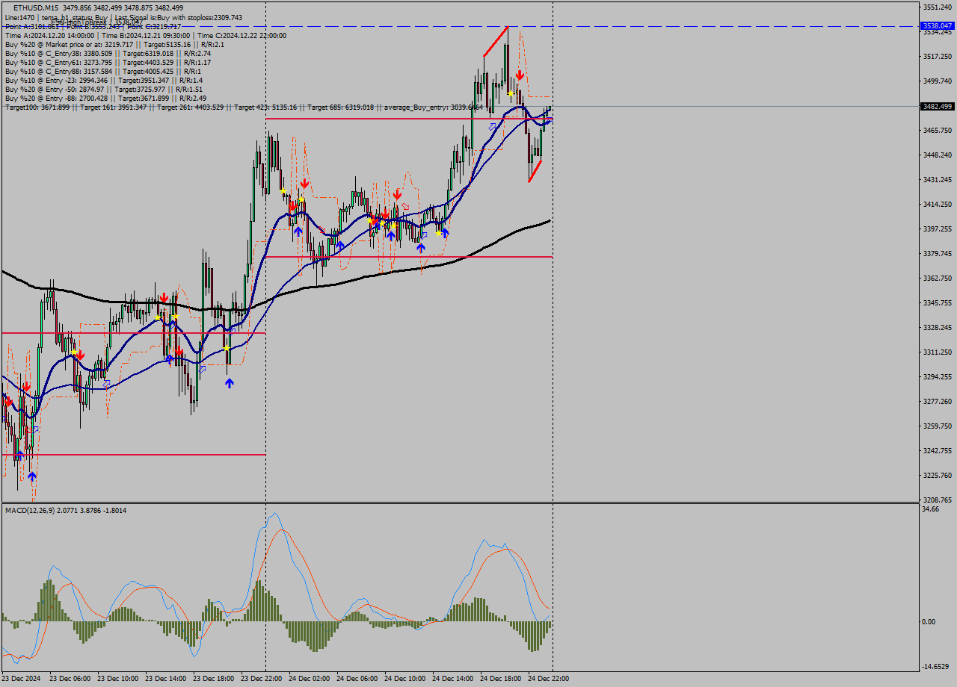Select the red diagonal trendline at the chart high
The image size is (957, 687).
tap(496, 41)
